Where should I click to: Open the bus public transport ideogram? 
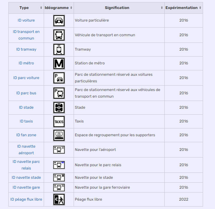59,35
